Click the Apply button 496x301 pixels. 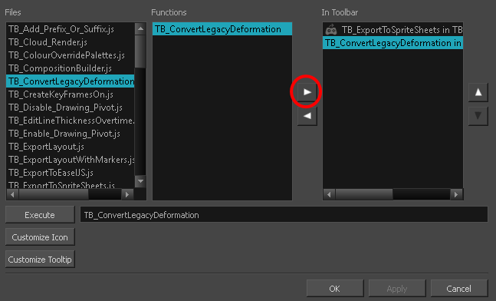(x=397, y=289)
